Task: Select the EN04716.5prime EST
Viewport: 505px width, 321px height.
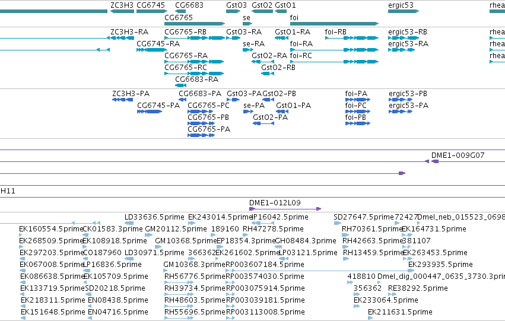Action: tap(90, 318)
